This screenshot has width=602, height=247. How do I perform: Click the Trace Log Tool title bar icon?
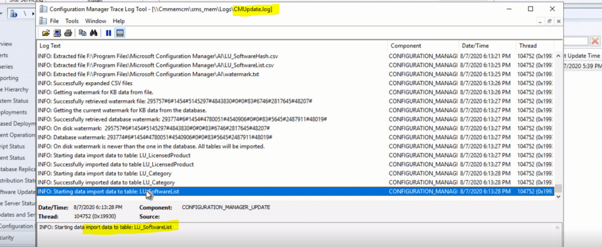[44, 9]
